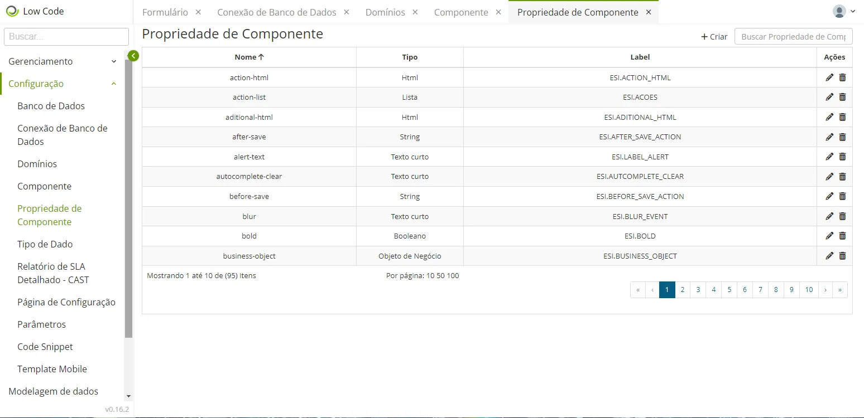Viewport: 864px width, 418px height.
Task: Delete the before-save property
Action: coord(842,196)
